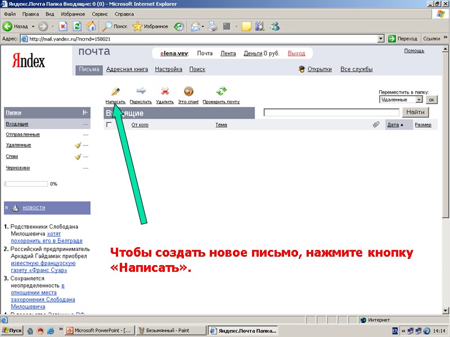The width and height of the screenshot is (450, 337).
Task: Click the attachment paperclip column icon
Action: pyautogui.click(x=376, y=124)
